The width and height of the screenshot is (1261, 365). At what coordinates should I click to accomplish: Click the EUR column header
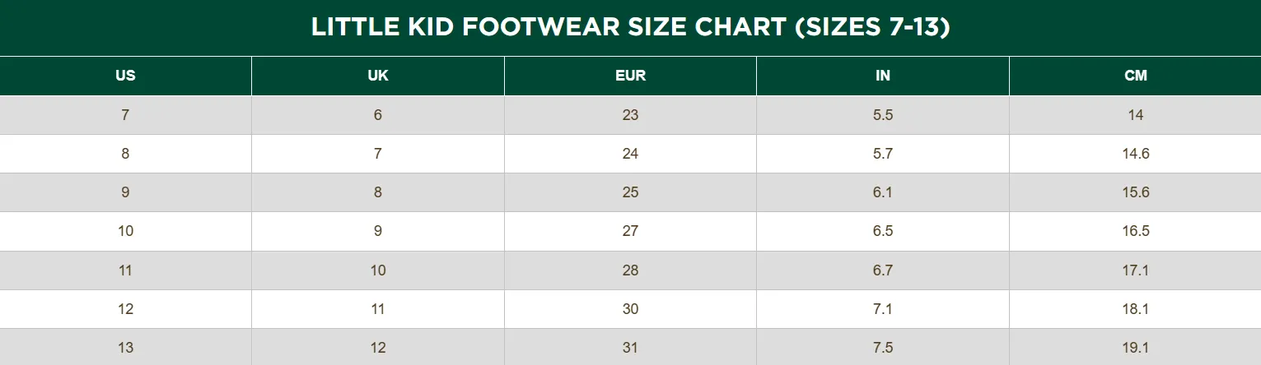(x=630, y=76)
